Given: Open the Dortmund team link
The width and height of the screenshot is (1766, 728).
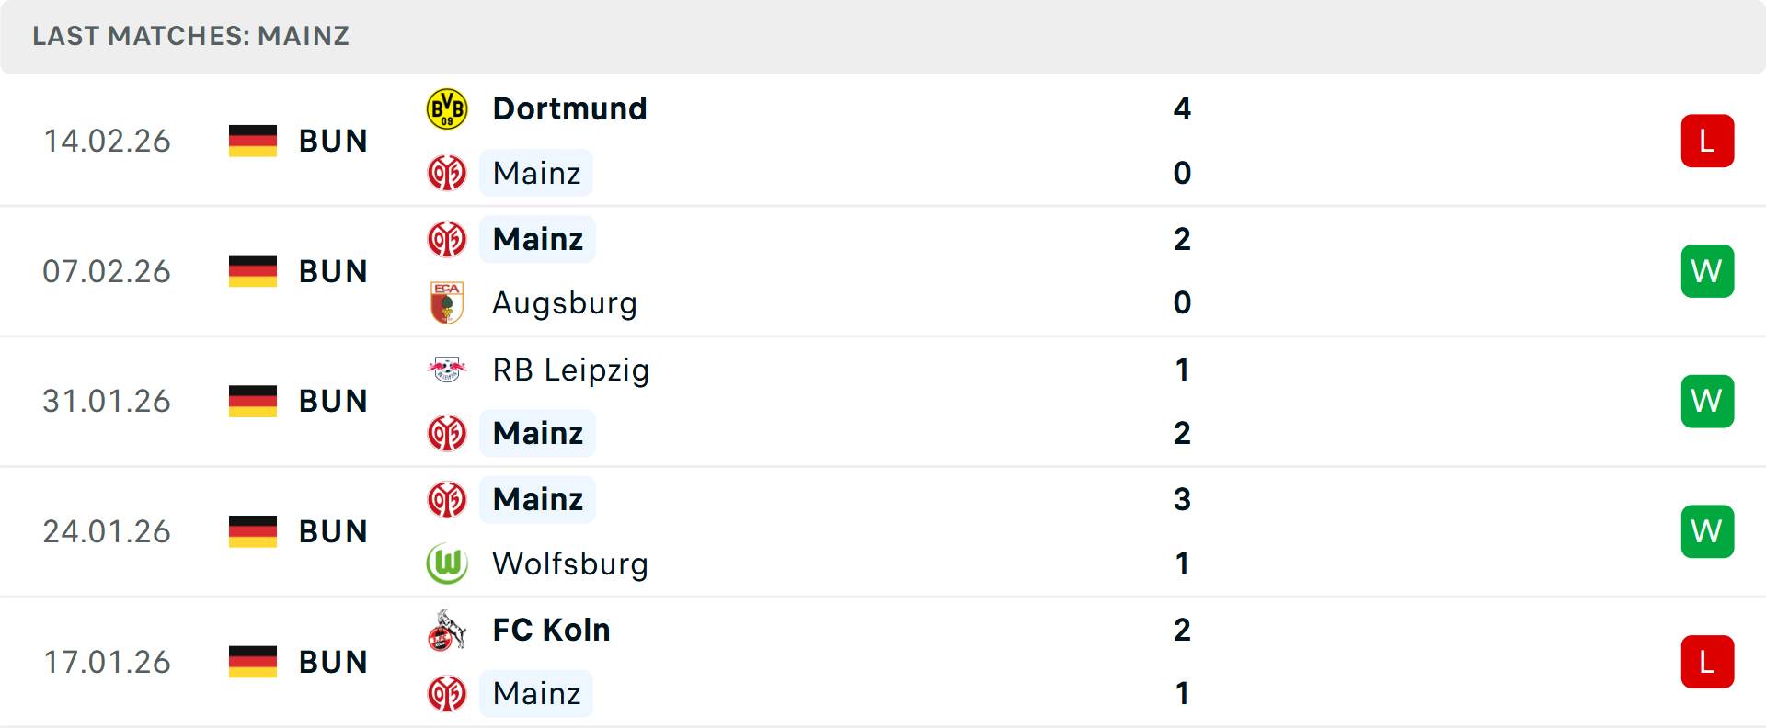Looking at the screenshot, I should tap(569, 108).
